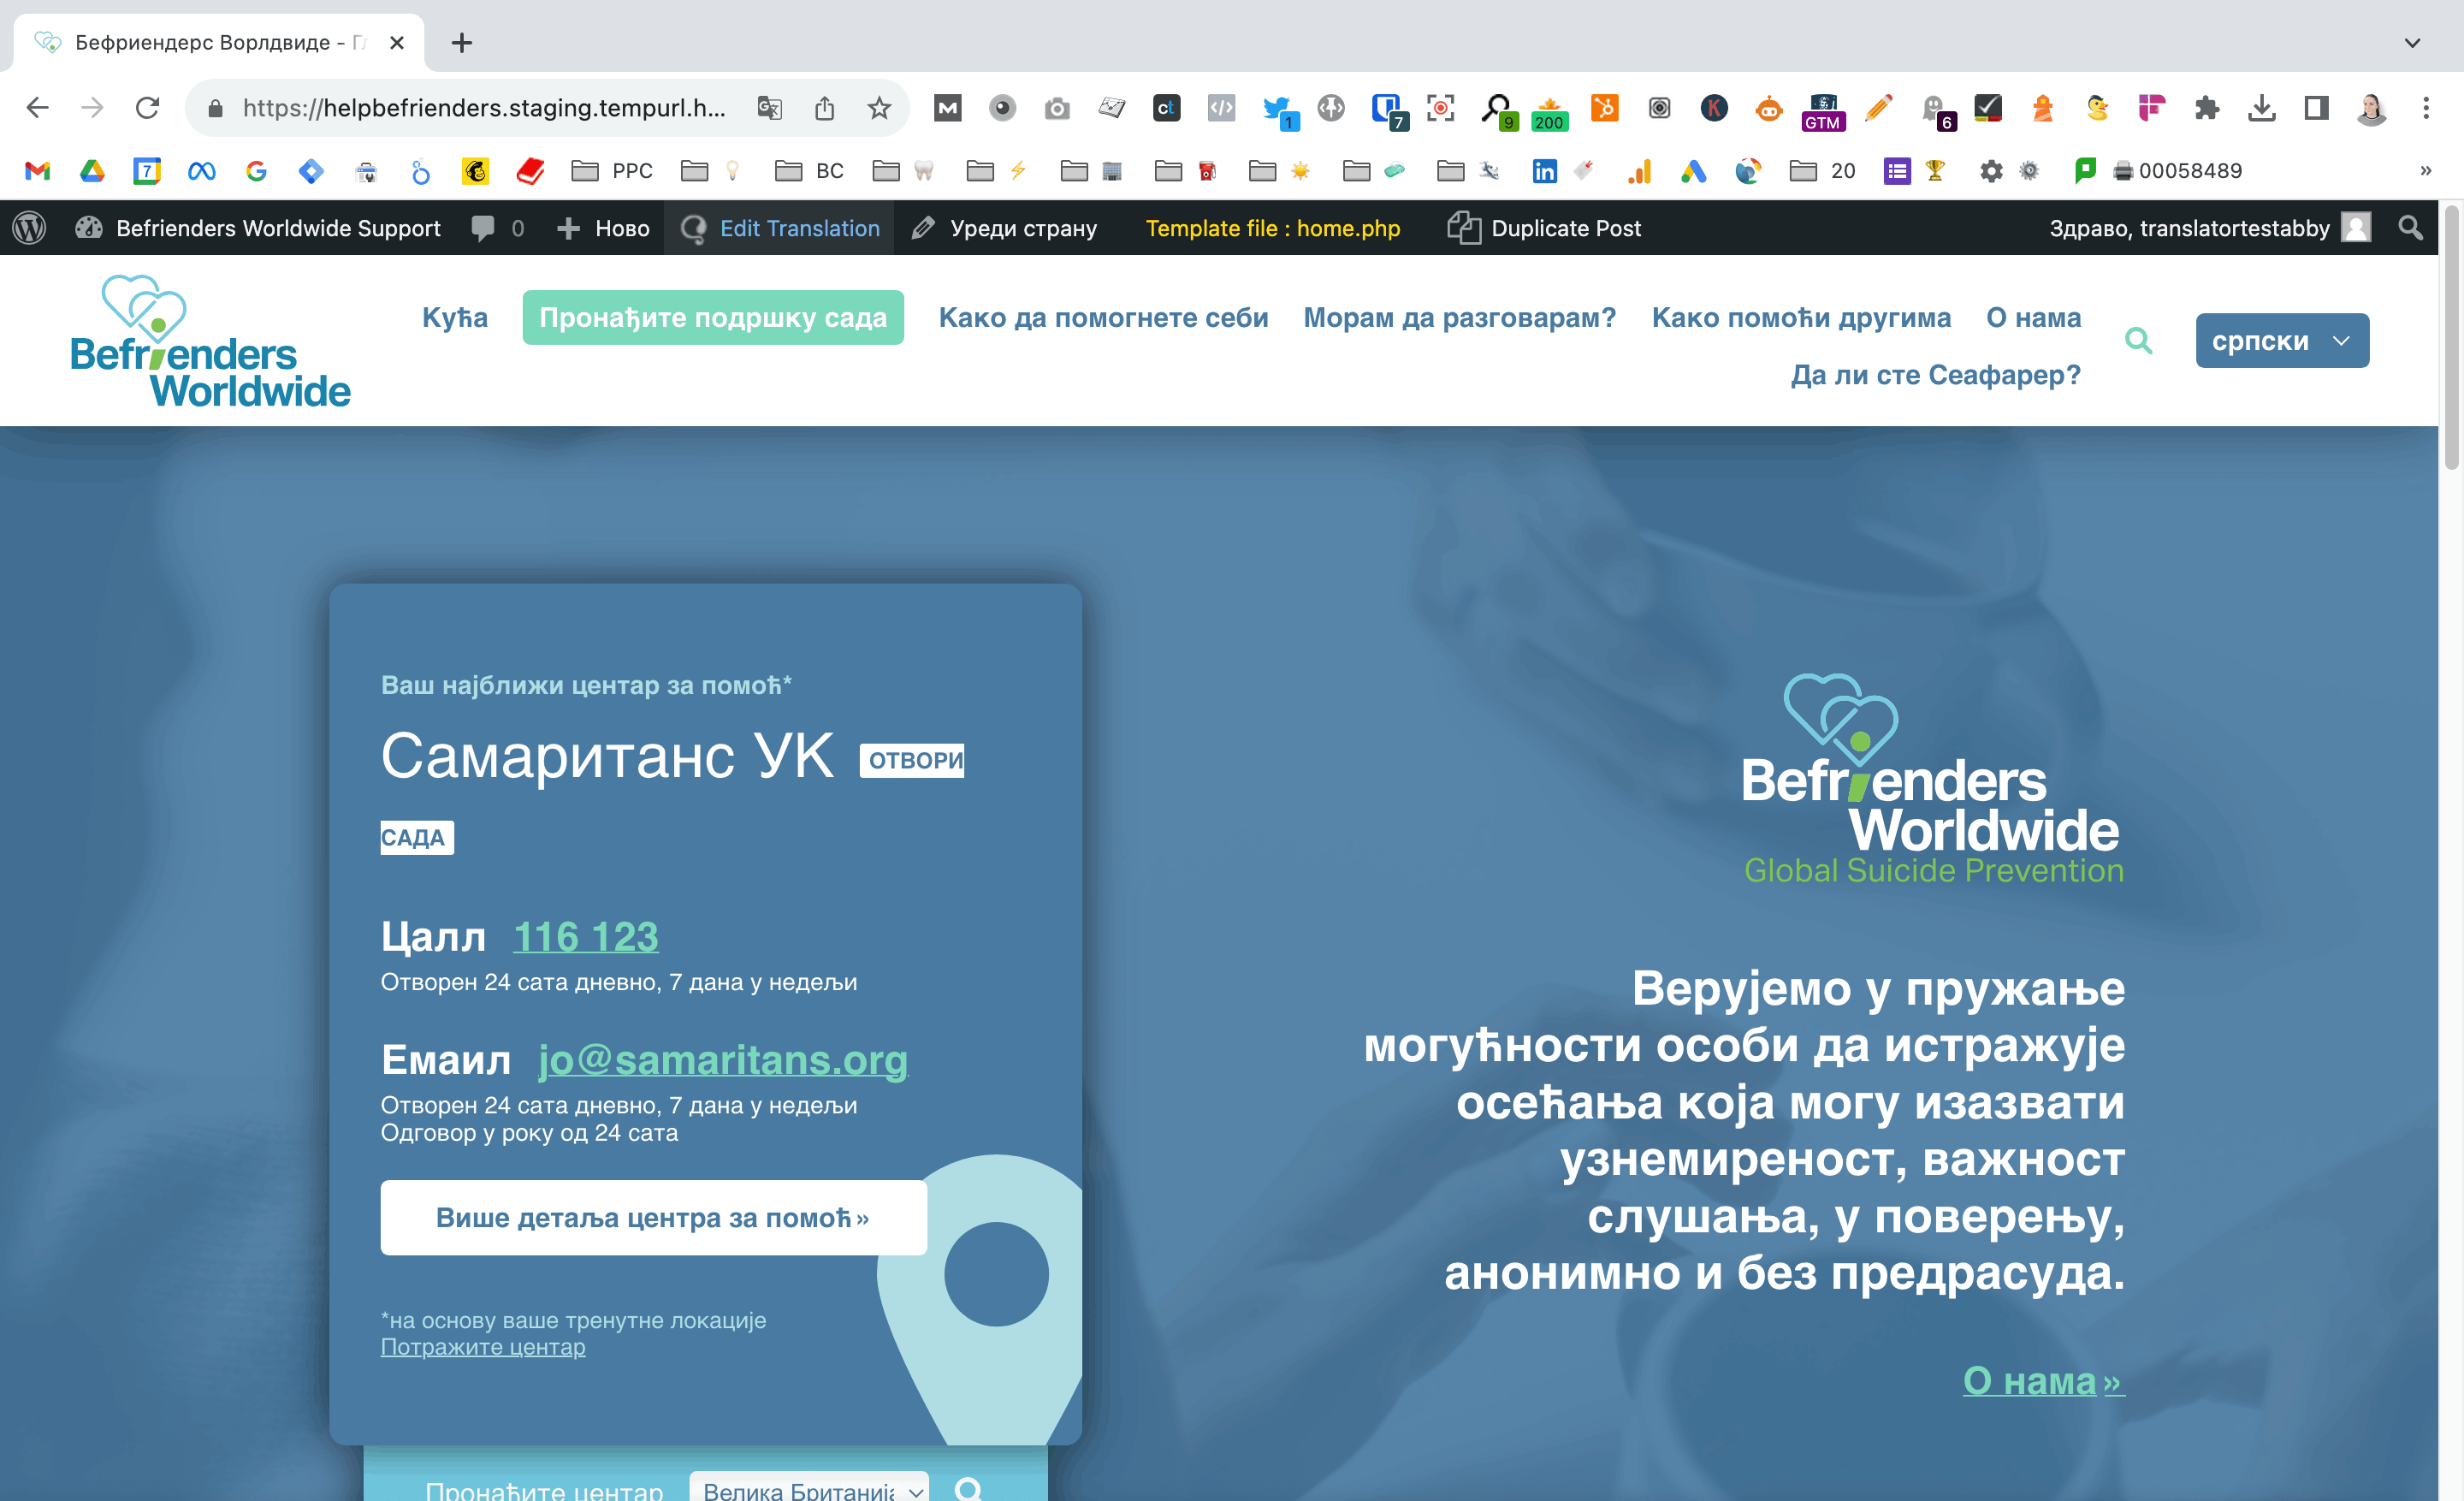
Task: Click Edit Translation in the admin bar
Action: tap(780, 228)
